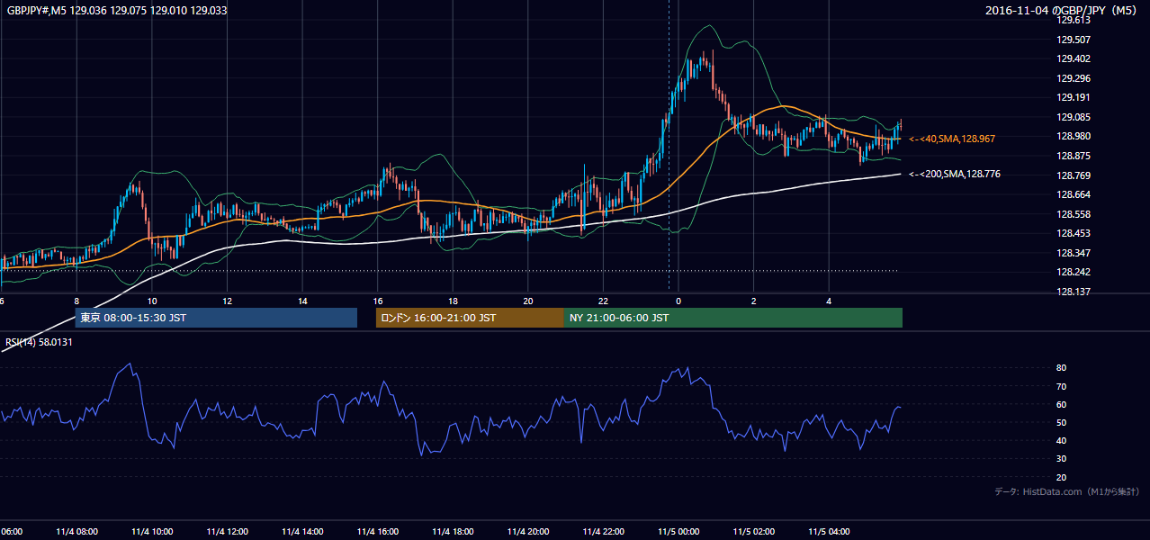Click the 11/4 10:00 time label
Screen dimensions: 1150x540
[152, 532]
